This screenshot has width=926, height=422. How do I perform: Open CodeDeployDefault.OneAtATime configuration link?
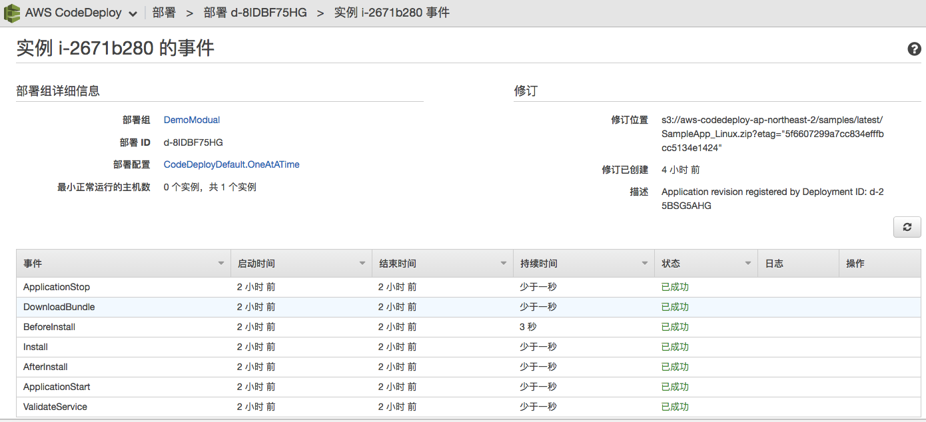[x=232, y=164]
